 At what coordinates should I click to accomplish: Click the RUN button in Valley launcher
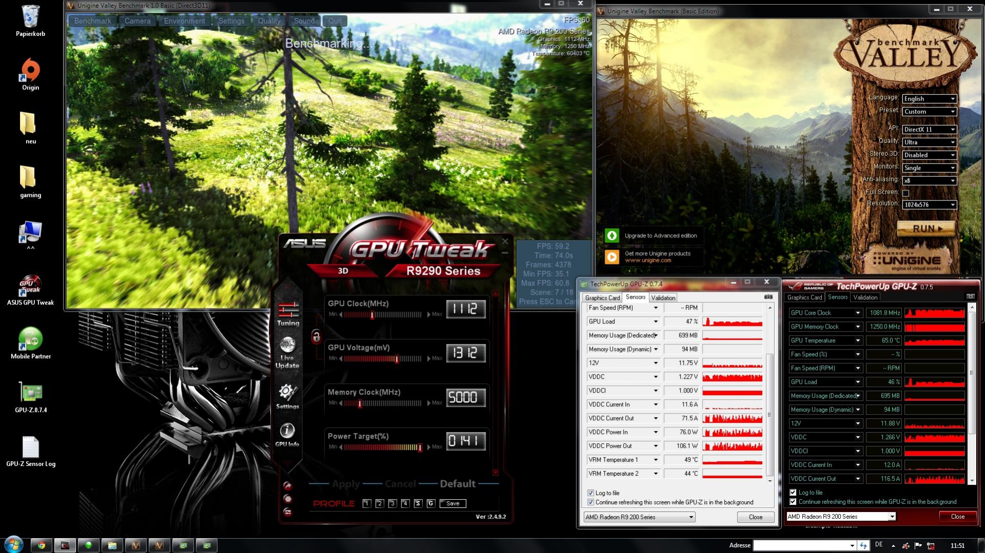pos(926,229)
